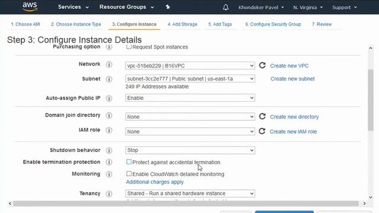379x213 pixels.
Task: Click Create new VPC link
Action: [x=290, y=66]
